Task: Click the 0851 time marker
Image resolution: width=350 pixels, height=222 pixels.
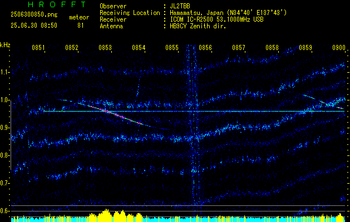Action: click(38, 48)
